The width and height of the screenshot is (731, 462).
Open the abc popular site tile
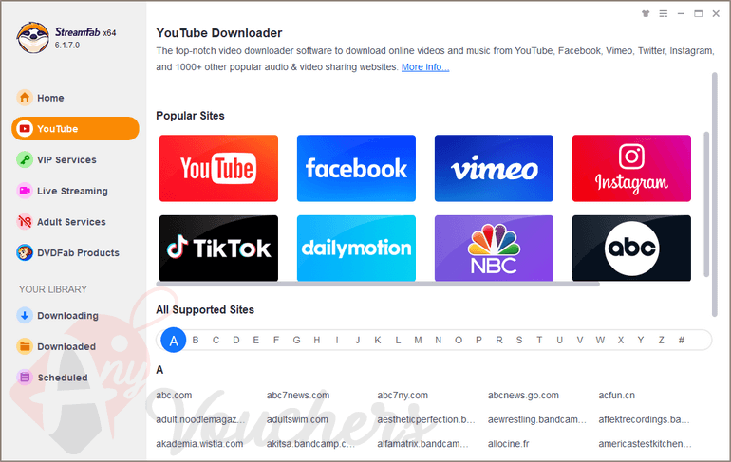[x=631, y=248]
